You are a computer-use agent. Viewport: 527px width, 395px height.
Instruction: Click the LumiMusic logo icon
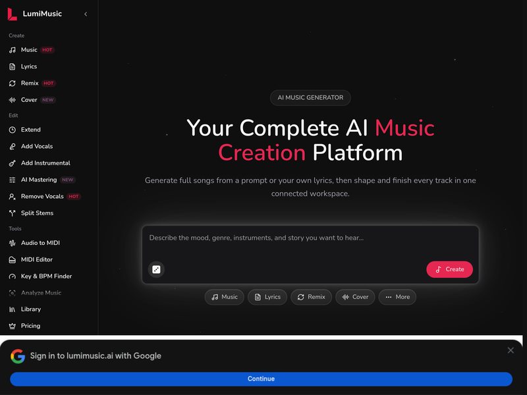pos(12,14)
